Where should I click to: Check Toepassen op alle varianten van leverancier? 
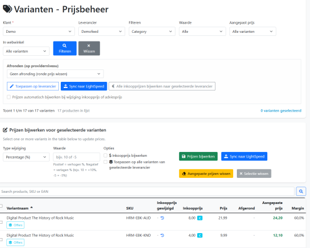click(x=105, y=162)
